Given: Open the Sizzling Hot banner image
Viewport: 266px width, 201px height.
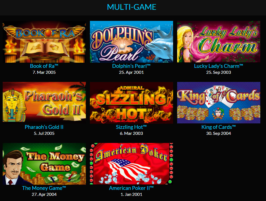Looking at the screenshot, I should point(132,103).
